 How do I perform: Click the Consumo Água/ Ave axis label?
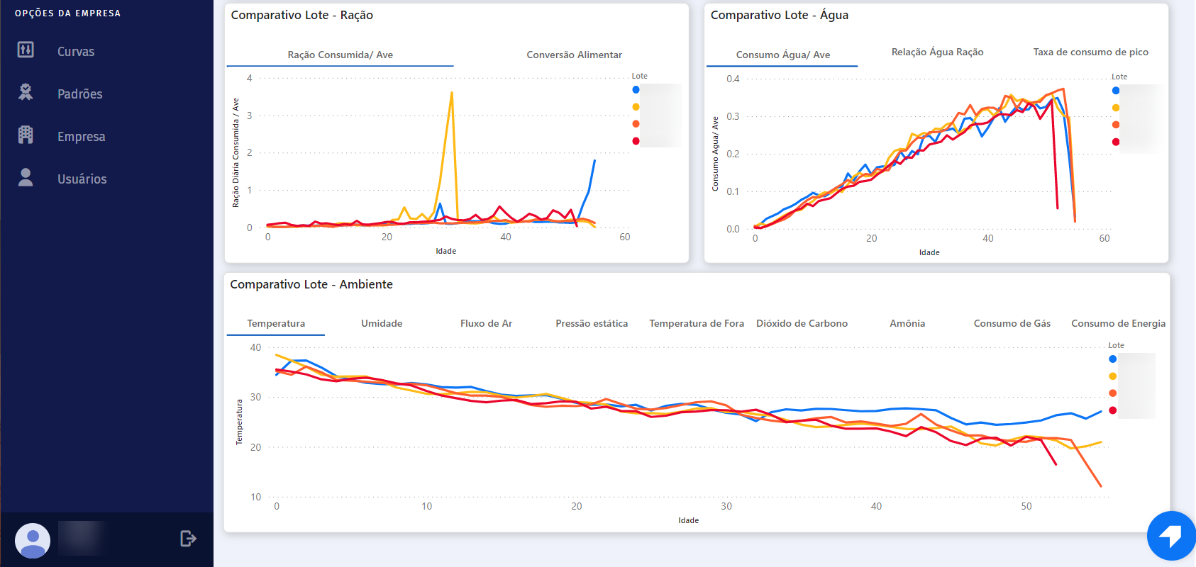point(715,154)
